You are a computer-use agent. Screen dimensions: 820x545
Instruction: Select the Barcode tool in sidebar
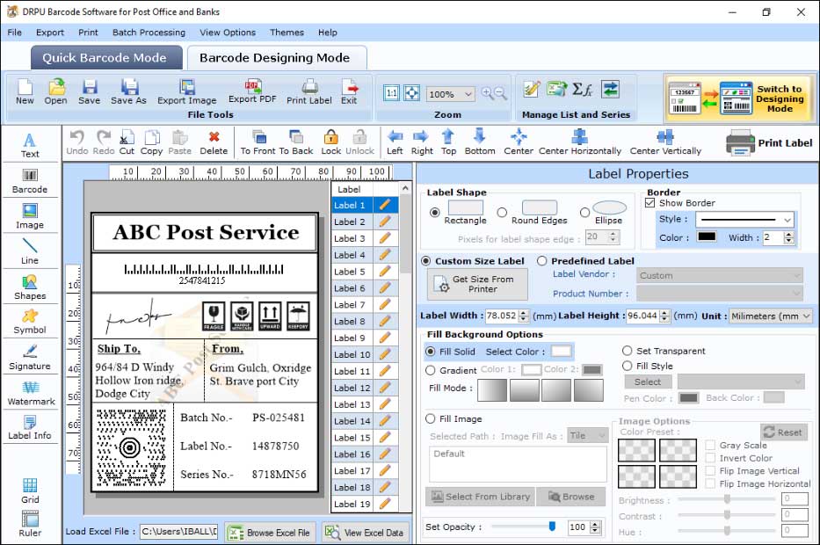coord(30,181)
